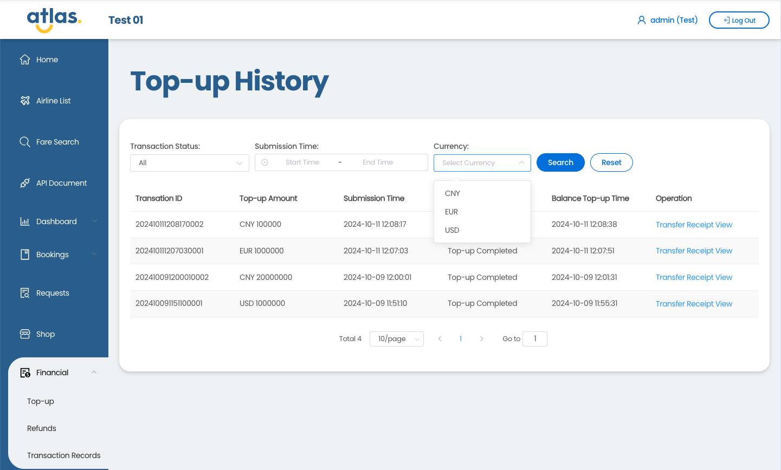Choose USD in the currency dropdown
Viewport: 781px width, 470px height.
pos(452,230)
